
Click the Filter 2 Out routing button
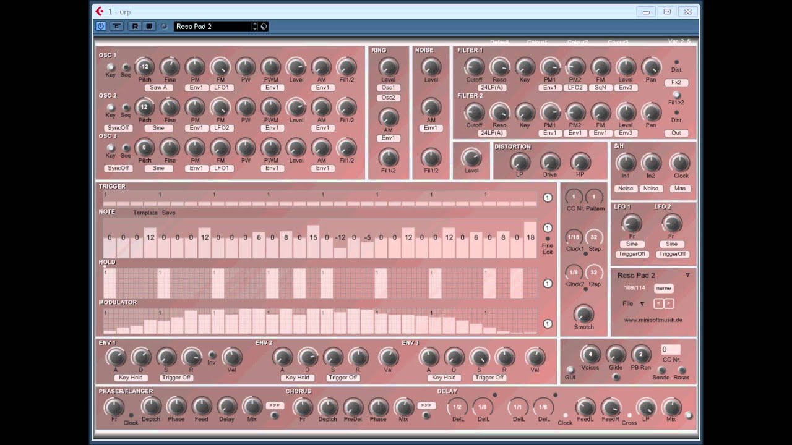coord(676,133)
